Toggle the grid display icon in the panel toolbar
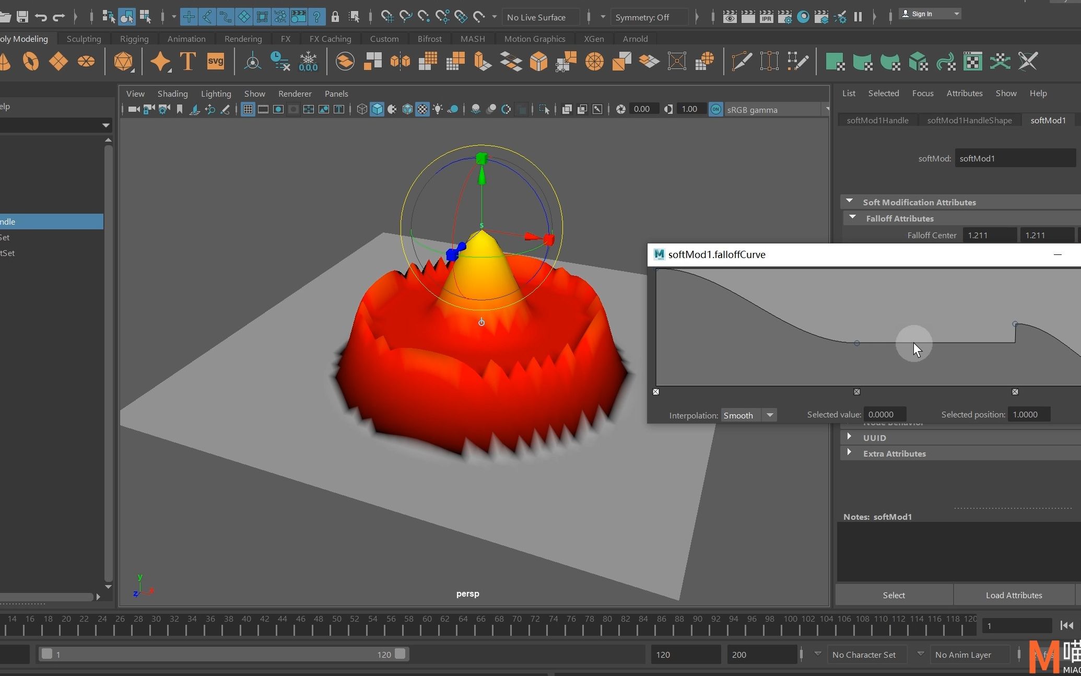This screenshot has width=1081, height=676. [248, 109]
